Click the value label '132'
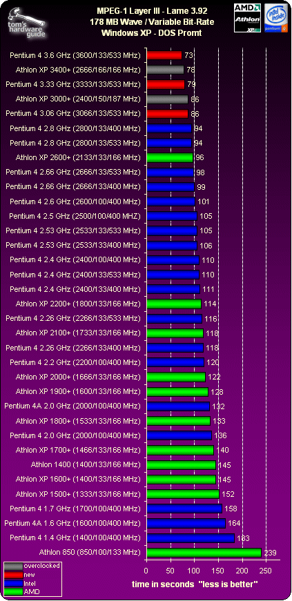This screenshot has height=601, width=292. (x=219, y=406)
